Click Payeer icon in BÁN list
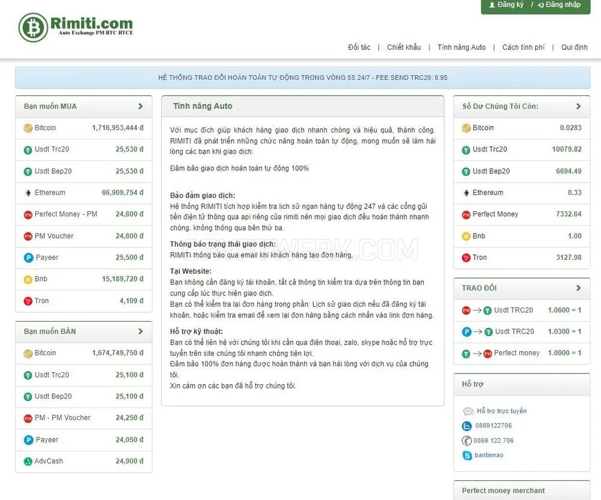Viewport: 601px width, 500px height. (x=28, y=440)
